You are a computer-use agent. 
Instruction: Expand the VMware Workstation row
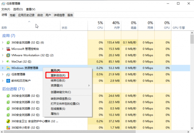pos(3,55)
